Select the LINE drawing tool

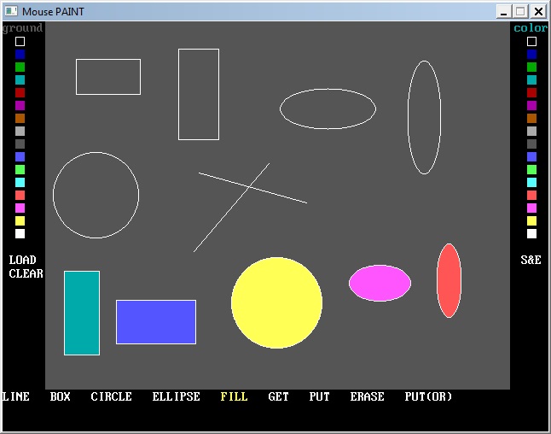click(15, 397)
